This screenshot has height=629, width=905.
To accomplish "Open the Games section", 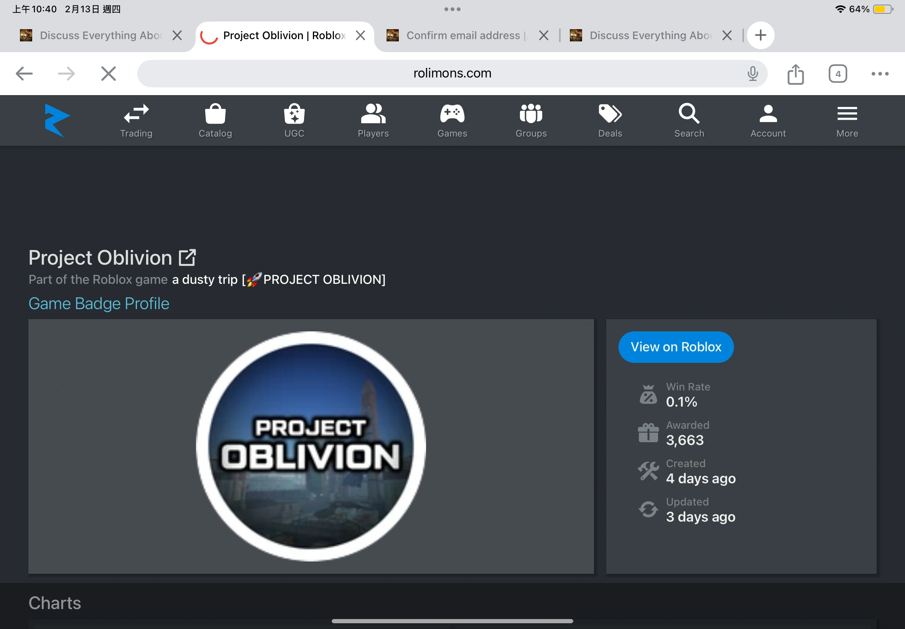I will pyautogui.click(x=451, y=120).
